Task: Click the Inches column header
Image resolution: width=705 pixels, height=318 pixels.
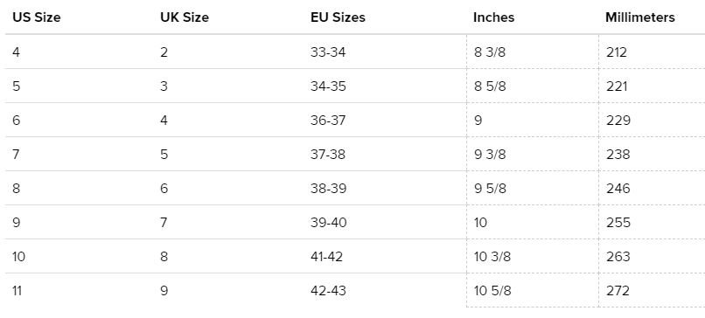Action: [x=493, y=17]
